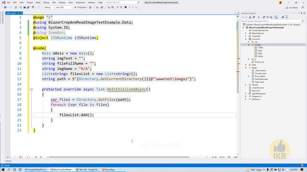Image resolution: width=307 pixels, height=172 pixels.
Task: Select the BlazorCropAndReadImageTextExample project node
Action: [x=267, y=28]
